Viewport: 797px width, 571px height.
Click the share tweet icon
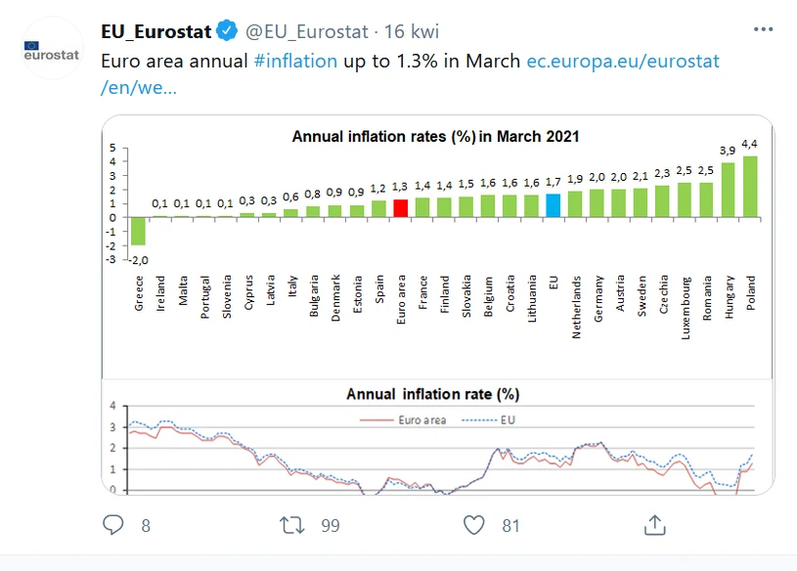[654, 525]
